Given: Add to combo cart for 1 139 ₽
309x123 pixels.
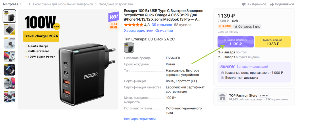Looking at the screenshot, I should pyautogui.click(x=235, y=42).
